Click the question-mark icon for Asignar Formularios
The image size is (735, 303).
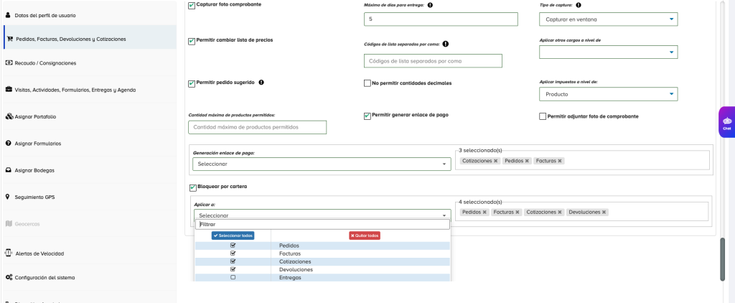pos(8,143)
